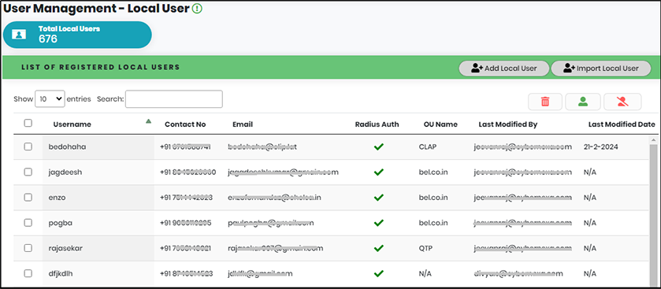Sort by the Username column header

pos(72,124)
